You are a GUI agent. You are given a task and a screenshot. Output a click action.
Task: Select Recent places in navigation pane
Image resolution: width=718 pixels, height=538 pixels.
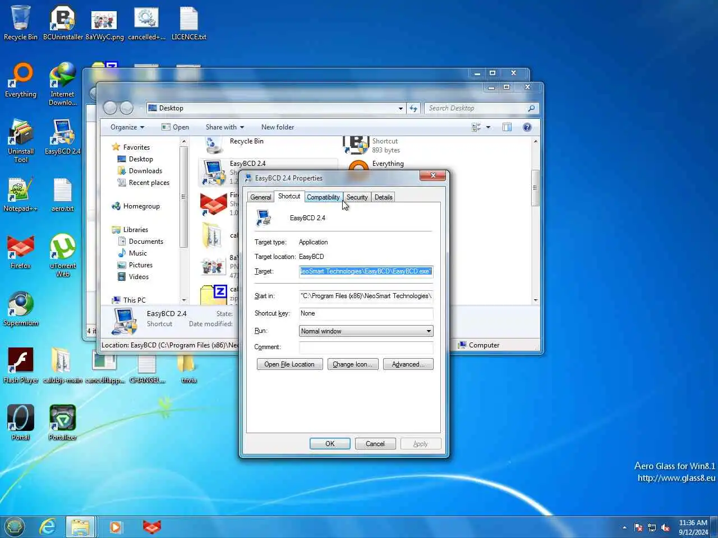click(x=149, y=183)
